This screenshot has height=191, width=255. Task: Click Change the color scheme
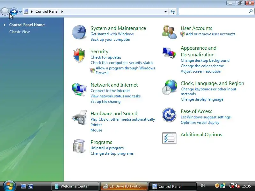coord(202,66)
